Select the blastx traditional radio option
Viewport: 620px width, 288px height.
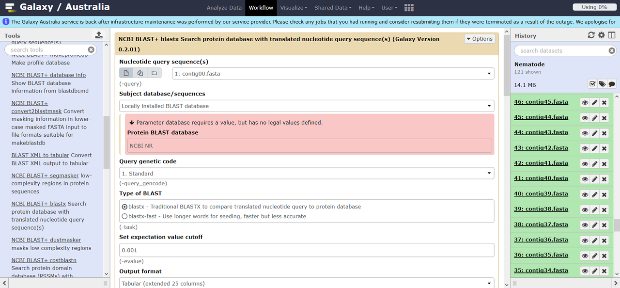coord(125,207)
